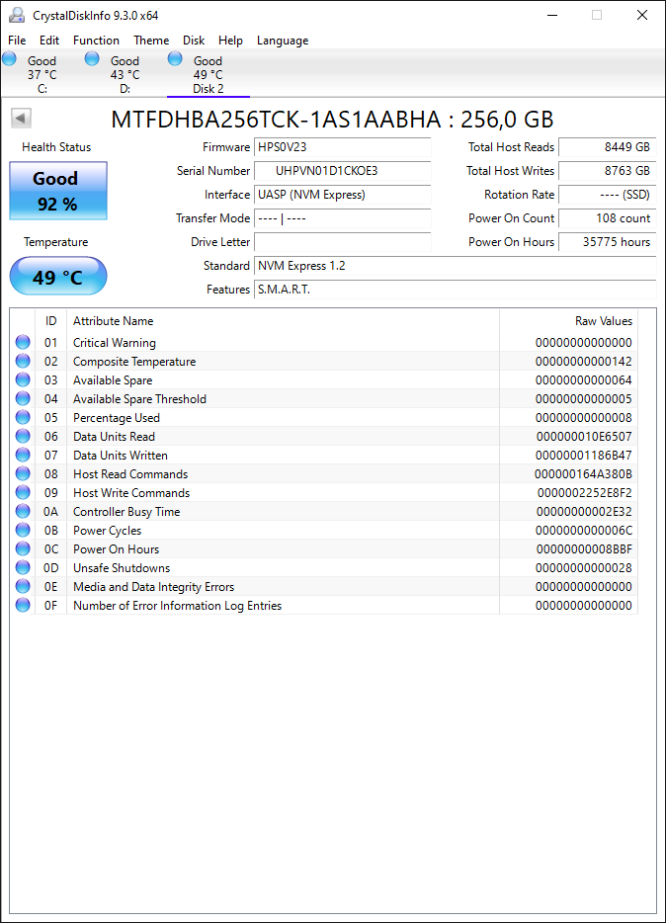Viewport: 666px width, 923px height.
Task: Click Power On Hours value 35775 hours
Action: click(x=607, y=242)
